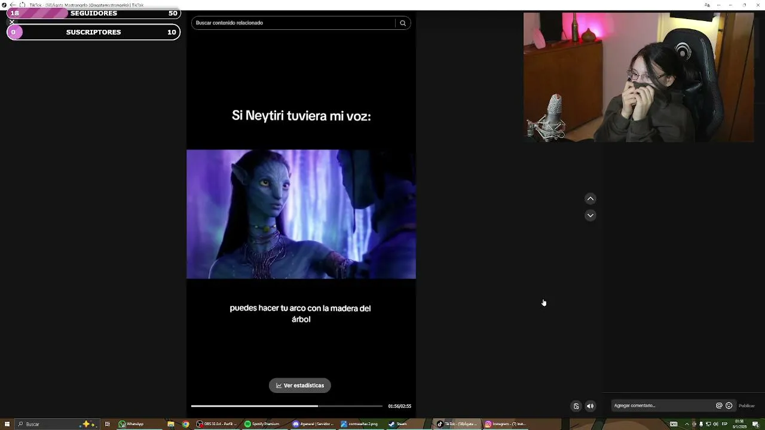Click the browser back arrow

click(13, 5)
